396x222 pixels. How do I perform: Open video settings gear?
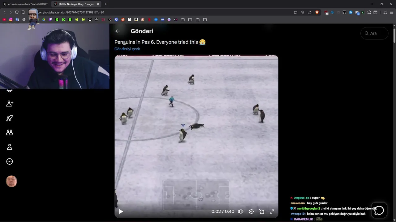point(251,212)
